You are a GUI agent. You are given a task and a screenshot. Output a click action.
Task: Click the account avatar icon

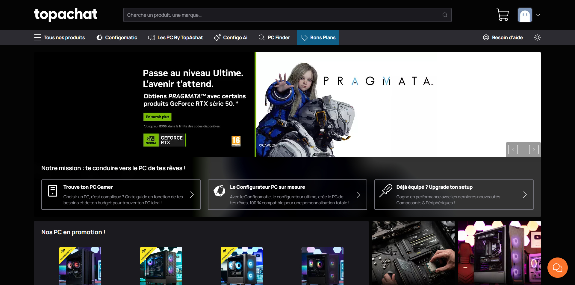pos(525,15)
